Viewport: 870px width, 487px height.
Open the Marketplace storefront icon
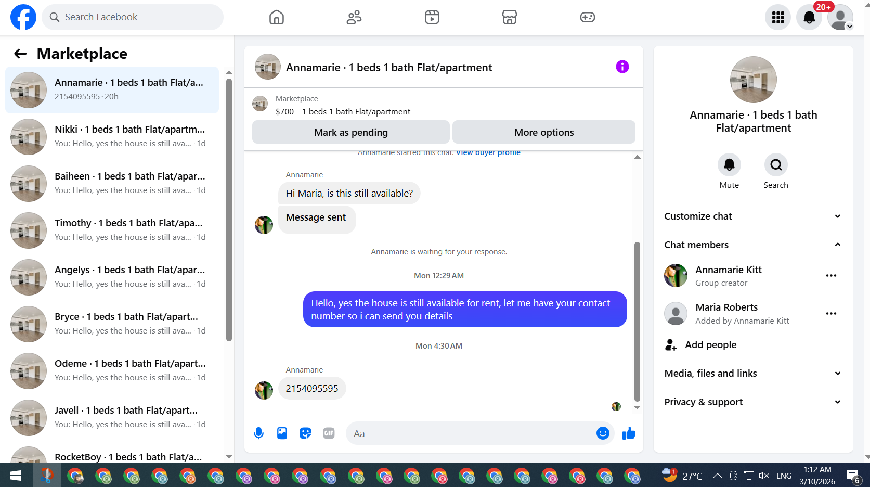[x=510, y=17]
